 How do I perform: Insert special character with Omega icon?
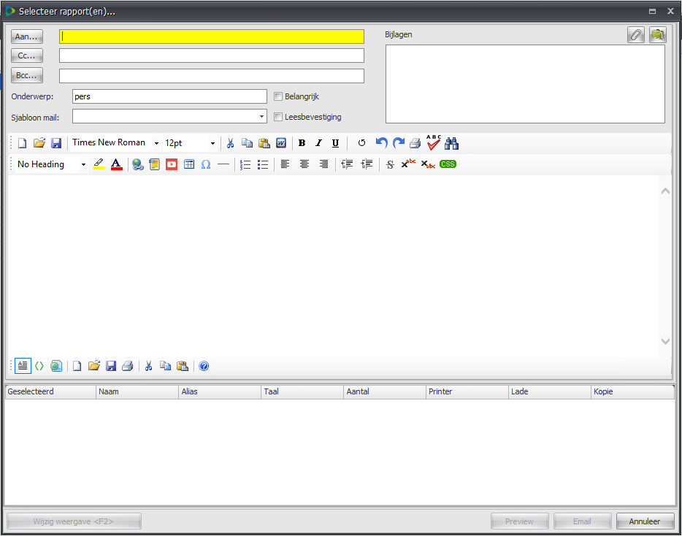point(206,164)
